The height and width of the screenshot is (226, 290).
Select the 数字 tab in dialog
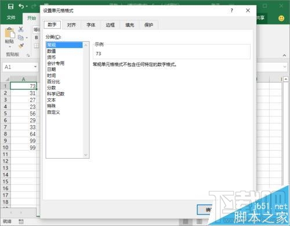pos(52,24)
